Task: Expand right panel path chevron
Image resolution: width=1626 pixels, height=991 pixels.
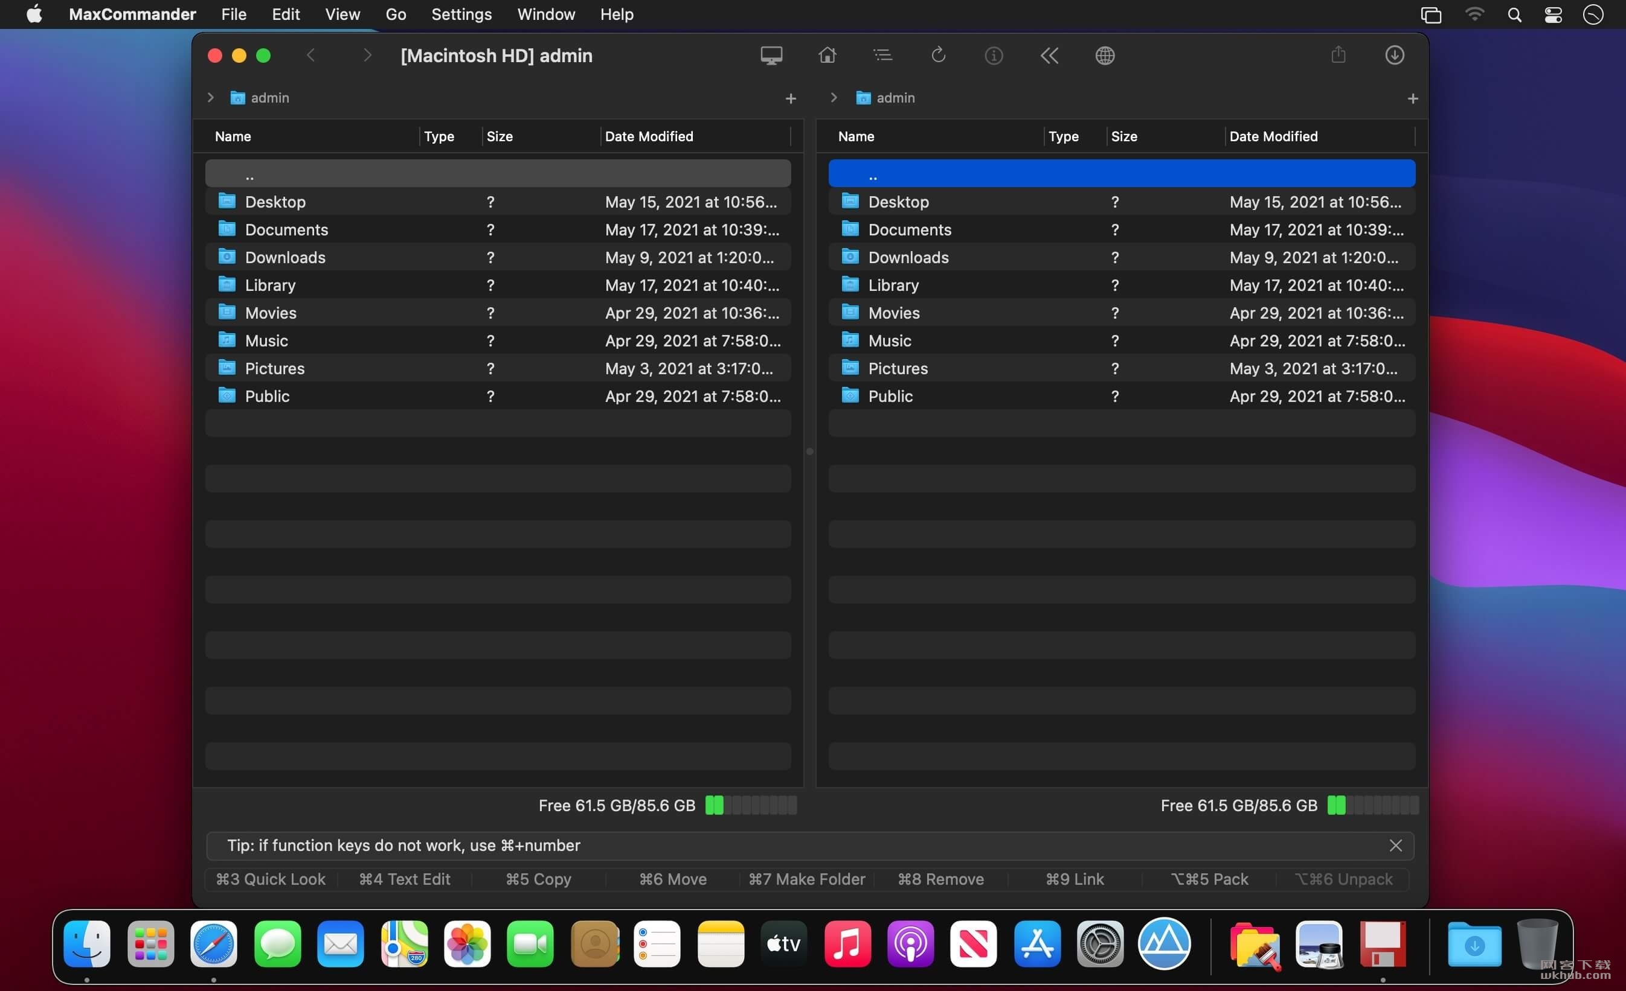Action: pyautogui.click(x=834, y=98)
